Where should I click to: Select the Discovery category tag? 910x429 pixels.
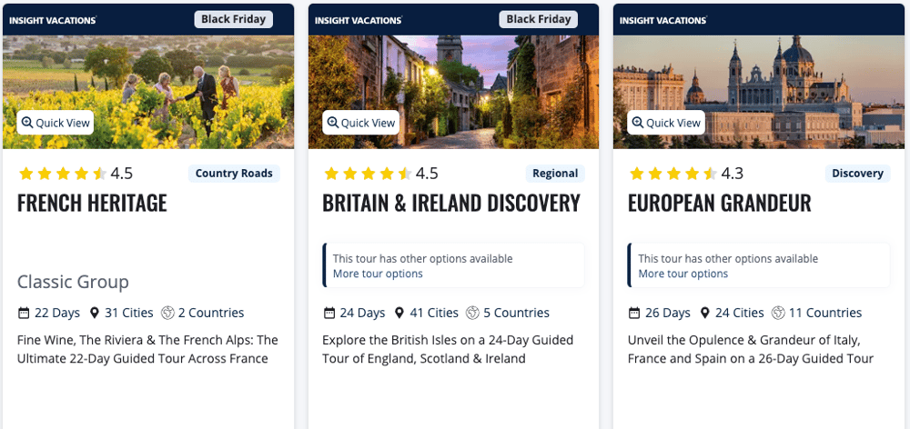[x=857, y=174]
